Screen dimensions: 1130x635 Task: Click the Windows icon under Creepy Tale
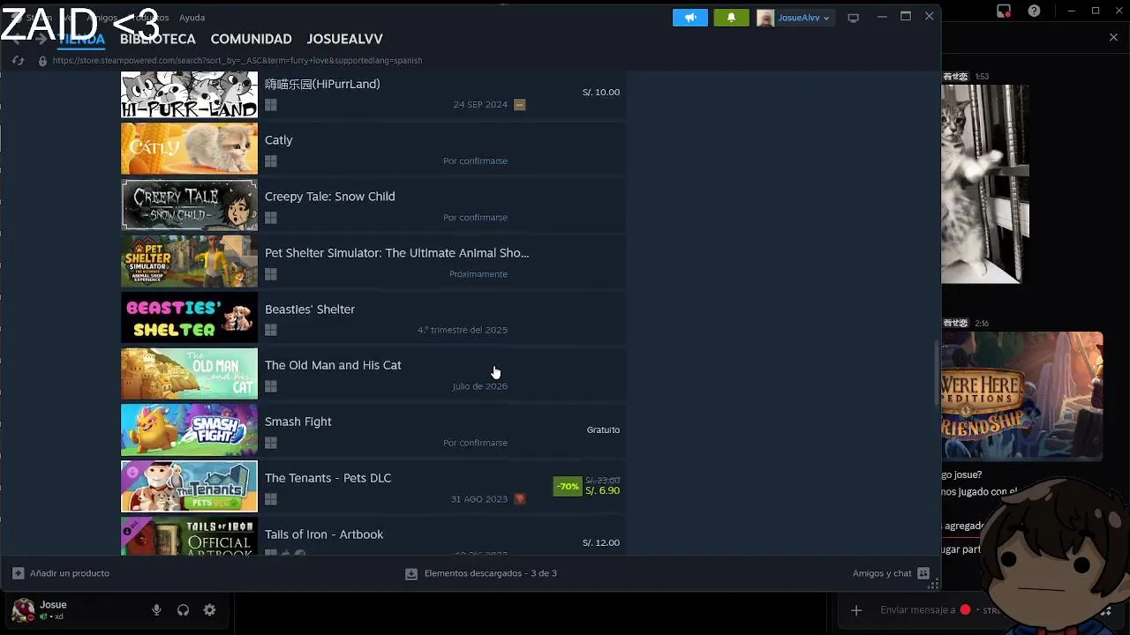point(271,218)
